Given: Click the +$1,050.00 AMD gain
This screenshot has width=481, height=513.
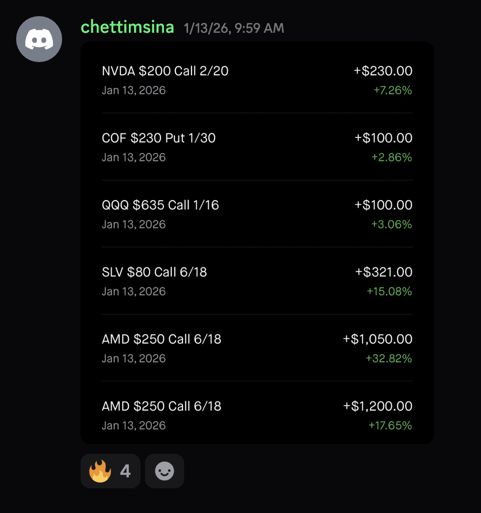Looking at the screenshot, I should click(377, 339).
